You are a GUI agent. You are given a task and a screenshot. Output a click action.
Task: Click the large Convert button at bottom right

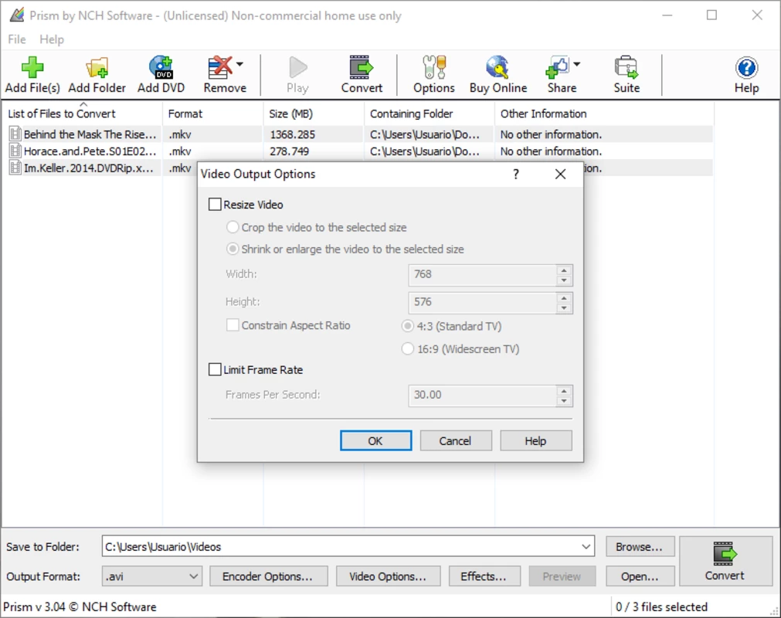(x=725, y=561)
